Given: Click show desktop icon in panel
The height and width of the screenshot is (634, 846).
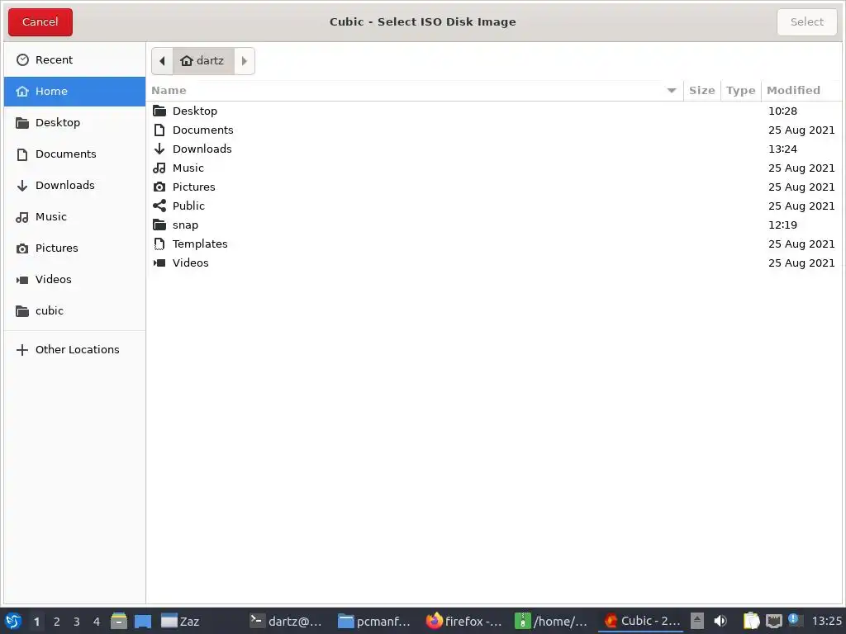Looking at the screenshot, I should [x=143, y=621].
